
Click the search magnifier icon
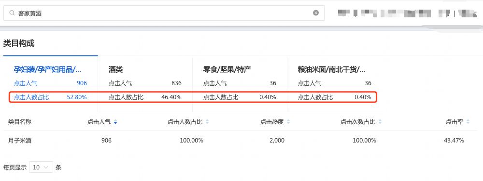12,13
